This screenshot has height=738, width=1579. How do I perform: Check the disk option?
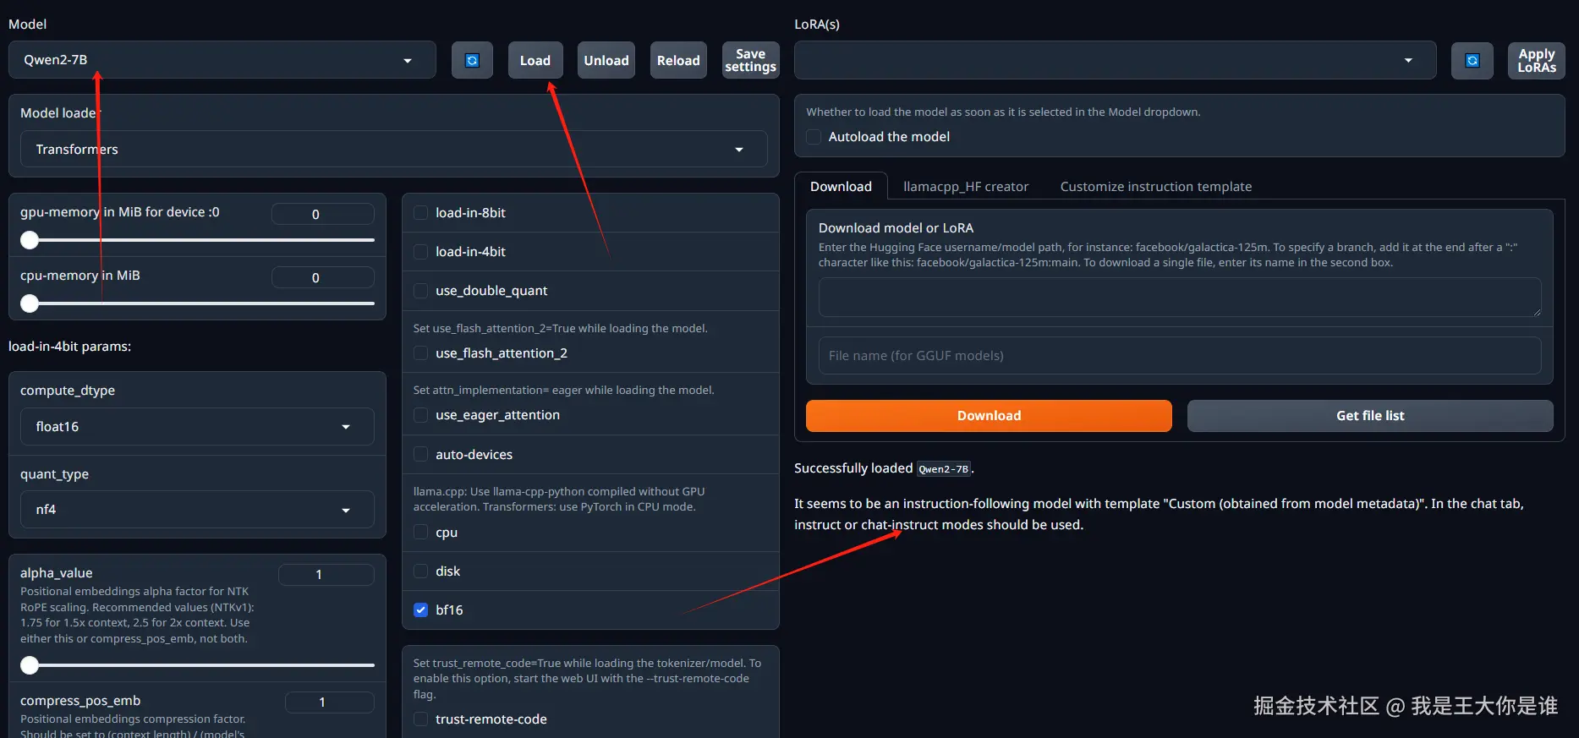[420, 571]
